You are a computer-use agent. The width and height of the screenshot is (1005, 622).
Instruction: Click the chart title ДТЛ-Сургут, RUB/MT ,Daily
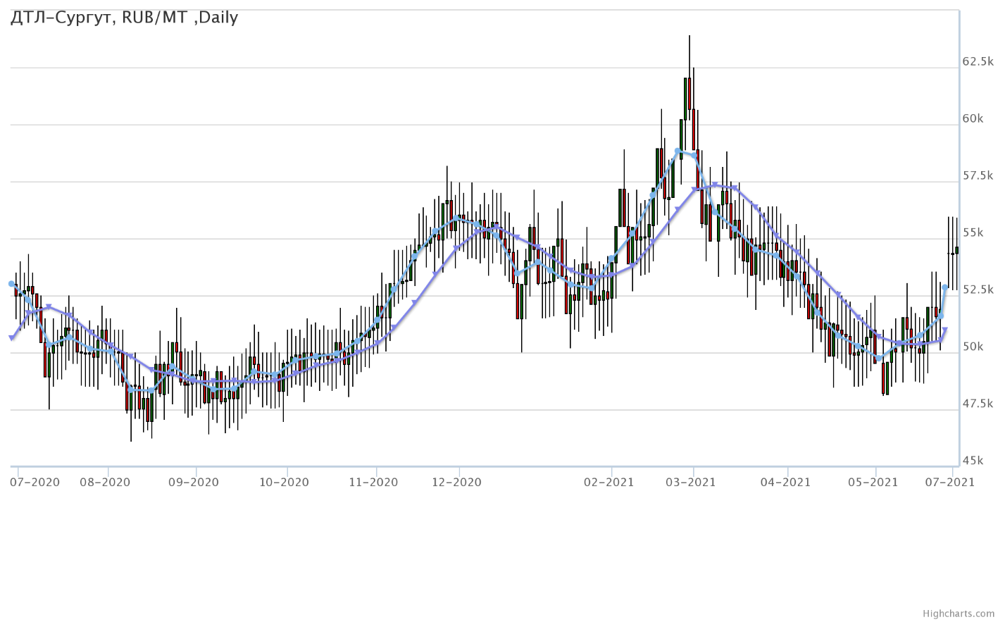point(125,18)
